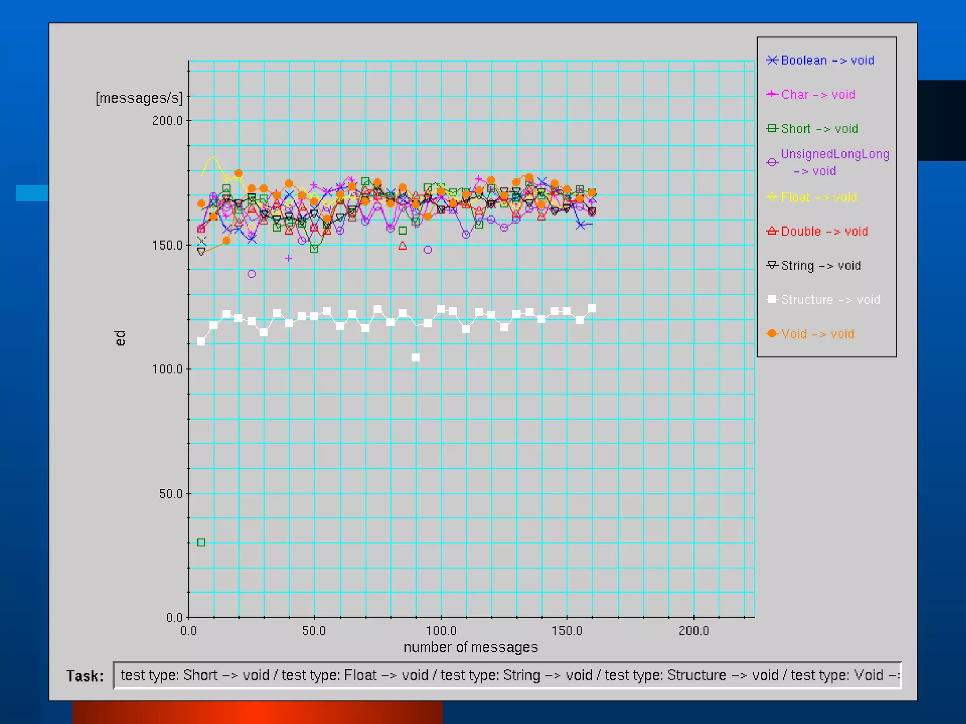
Task: Click the first white Structure data point on left
Action: (x=201, y=341)
